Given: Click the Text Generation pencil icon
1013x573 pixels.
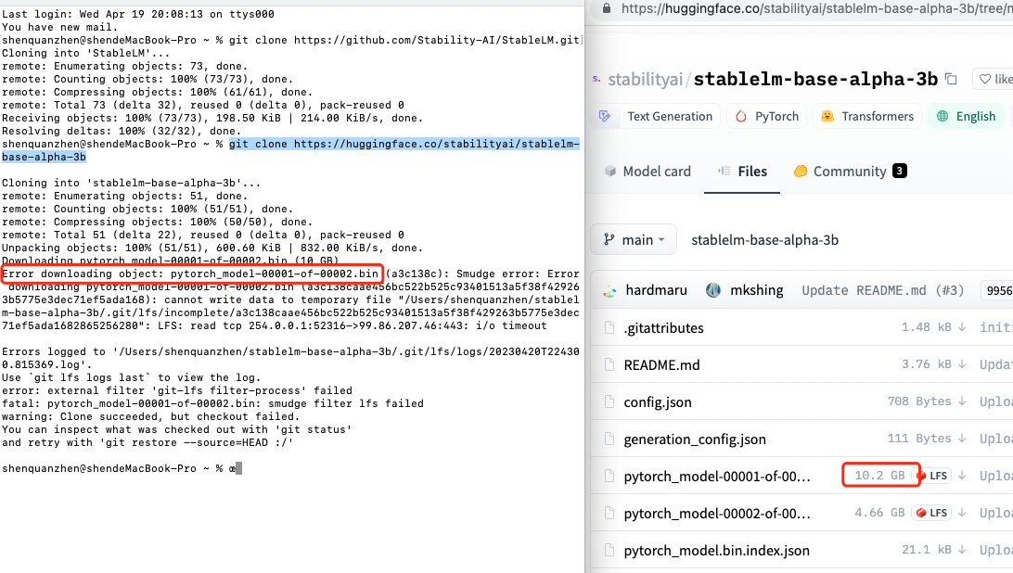Looking at the screenshot, I should click(x=605, y=116).
